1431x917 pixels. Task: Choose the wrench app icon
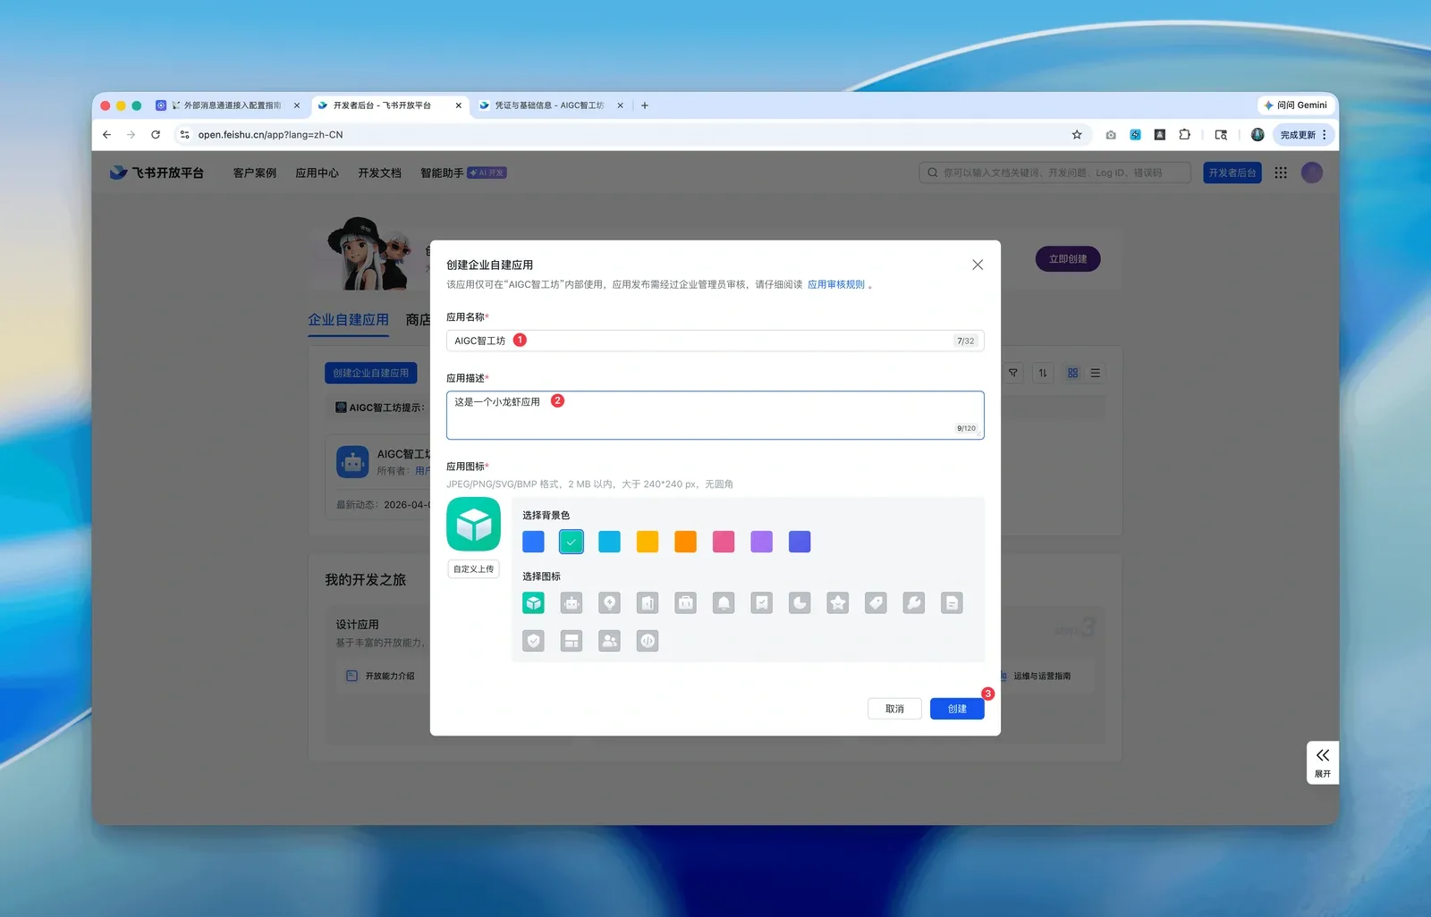(914, 603)
